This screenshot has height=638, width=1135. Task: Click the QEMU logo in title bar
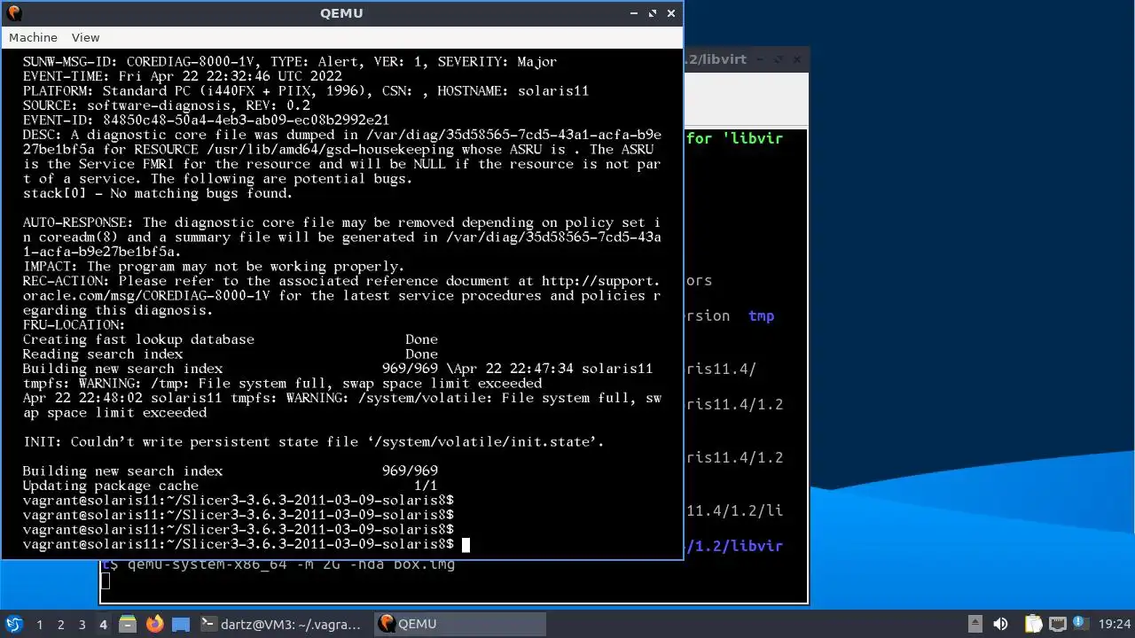[13, 13]
